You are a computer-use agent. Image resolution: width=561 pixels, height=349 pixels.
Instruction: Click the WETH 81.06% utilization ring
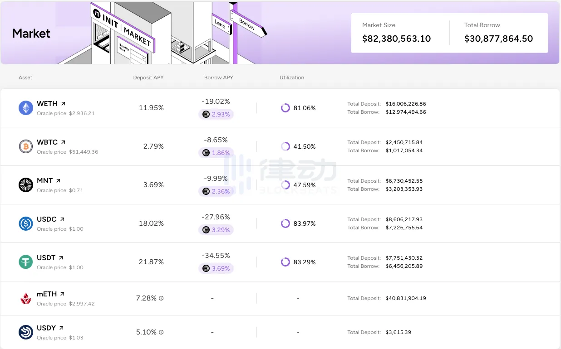tap(285, 108)
